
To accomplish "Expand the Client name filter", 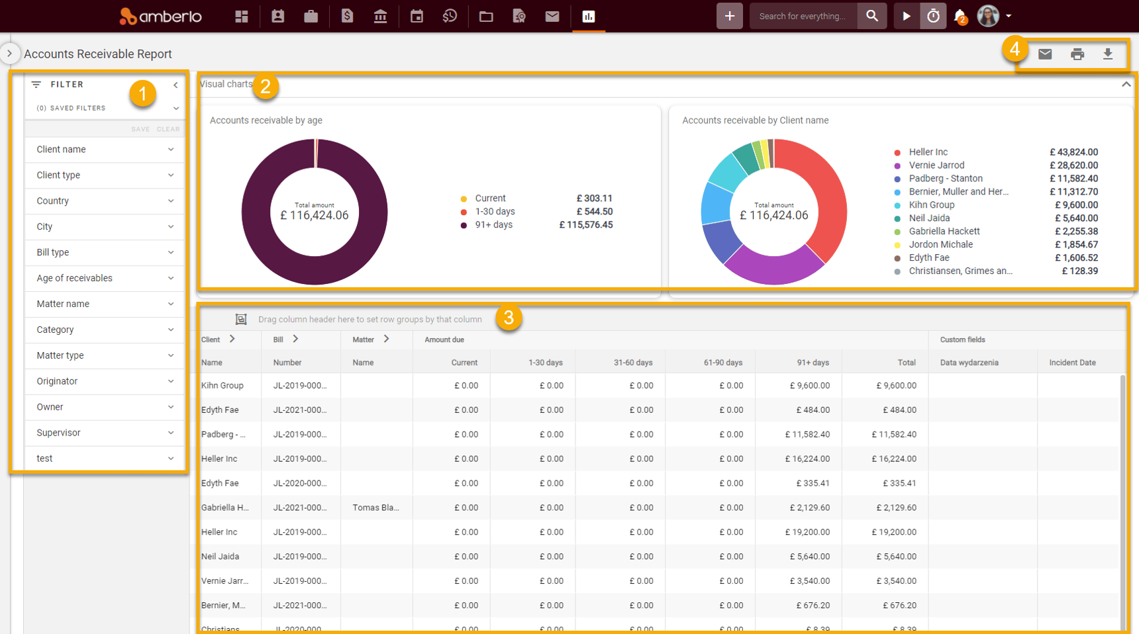I will point(171,150).
